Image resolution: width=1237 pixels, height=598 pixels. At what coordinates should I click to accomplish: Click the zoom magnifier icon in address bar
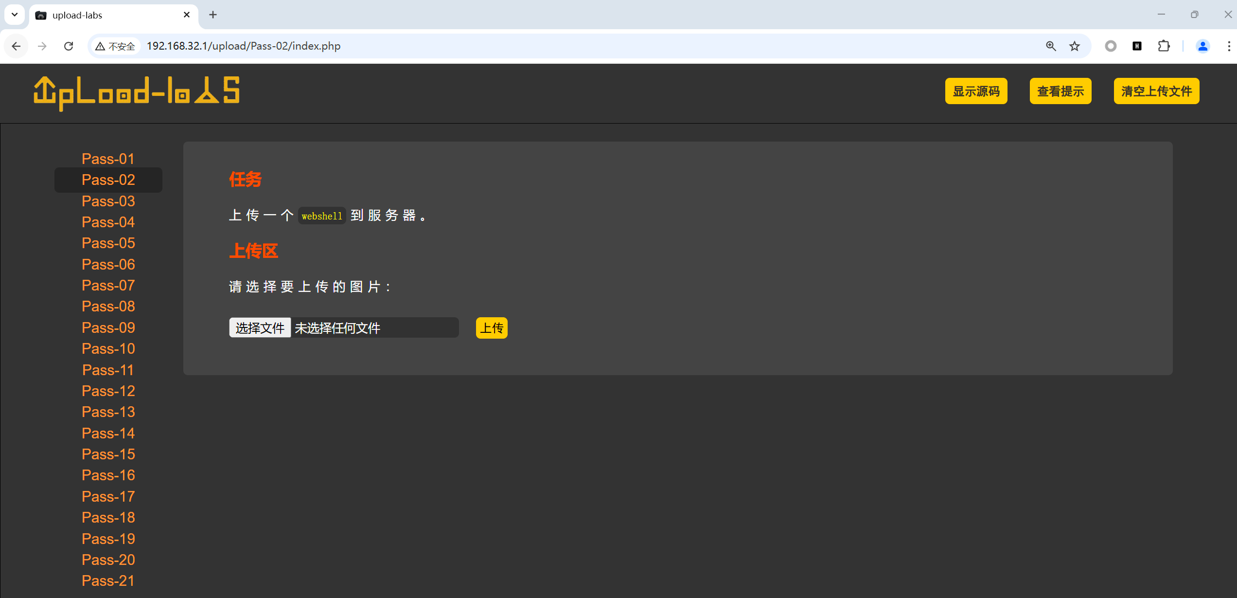pos(1051,46)
